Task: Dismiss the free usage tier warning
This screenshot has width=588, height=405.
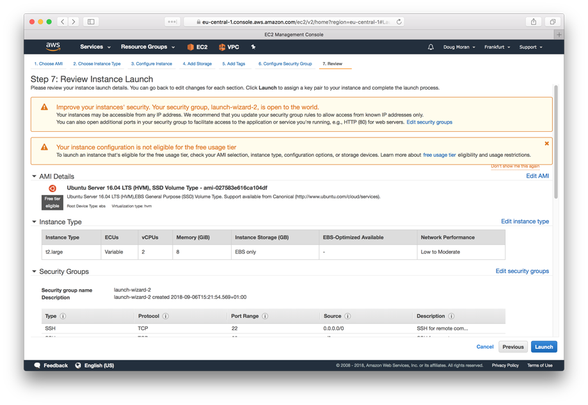Action: click(547, 143)
